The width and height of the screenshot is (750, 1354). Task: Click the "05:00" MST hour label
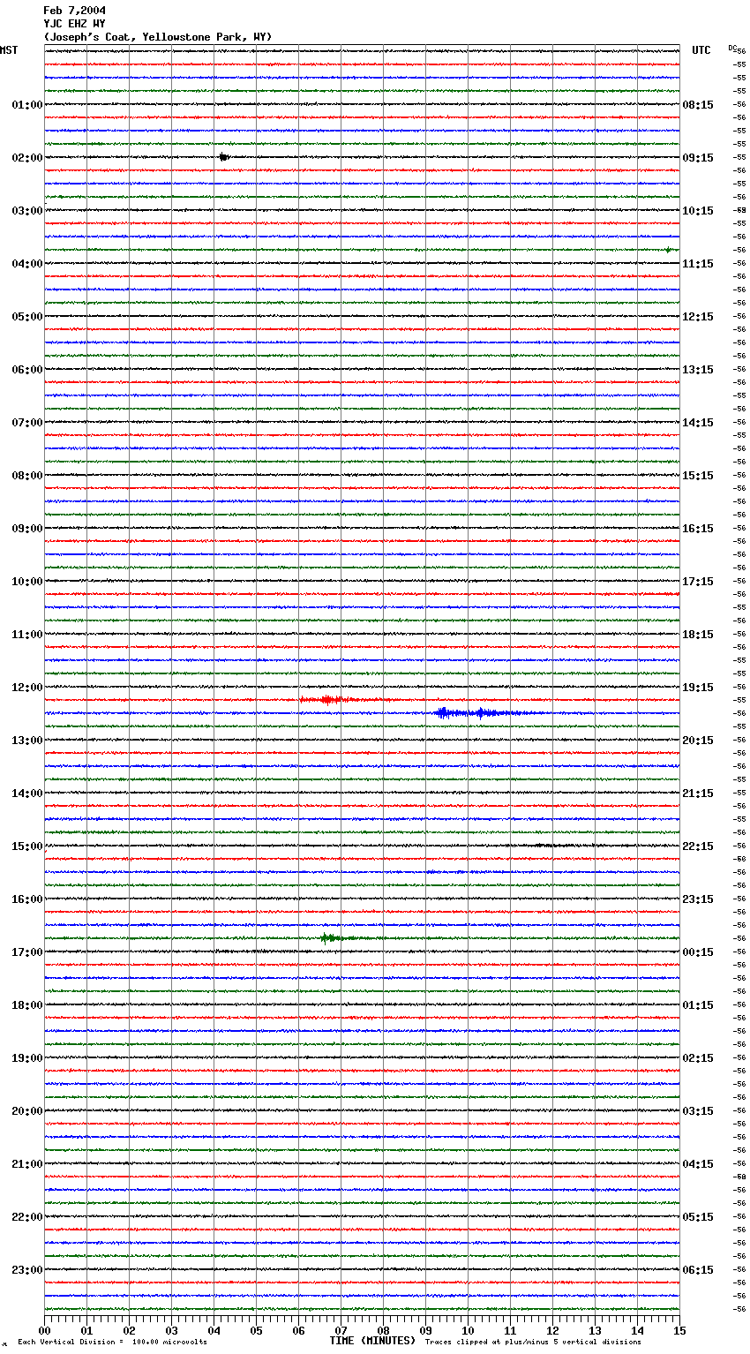point(27,317)
